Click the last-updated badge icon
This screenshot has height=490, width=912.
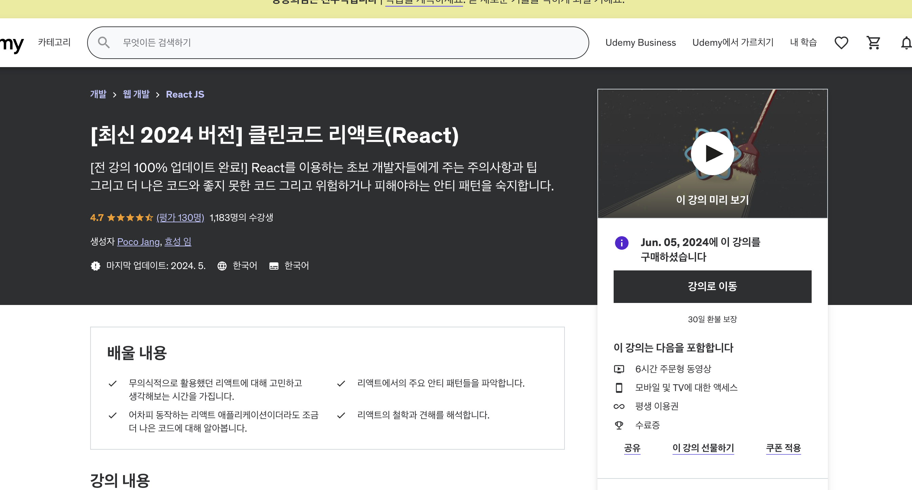[95, 266]
